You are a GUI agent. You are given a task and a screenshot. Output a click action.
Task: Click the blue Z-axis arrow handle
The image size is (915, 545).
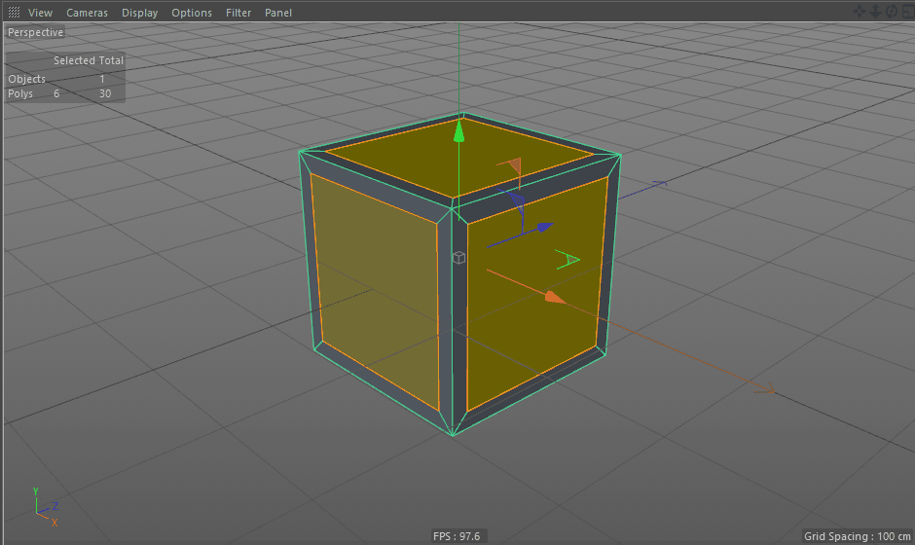point(545,227)
